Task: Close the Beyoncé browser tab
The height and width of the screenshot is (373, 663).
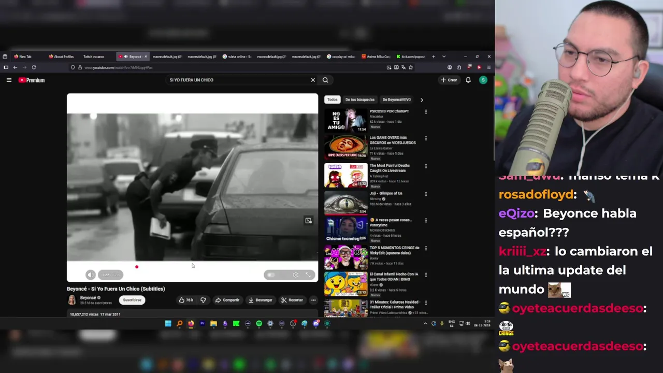Action: 146,56
